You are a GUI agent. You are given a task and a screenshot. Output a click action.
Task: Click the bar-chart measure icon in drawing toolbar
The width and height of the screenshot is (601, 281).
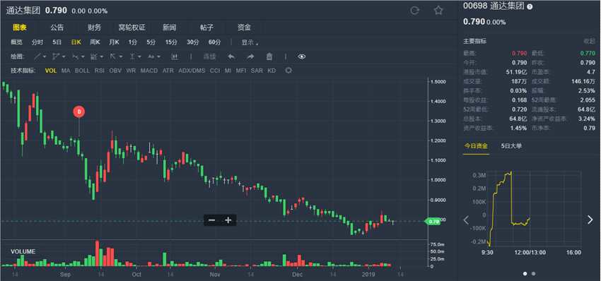point(175,56)
